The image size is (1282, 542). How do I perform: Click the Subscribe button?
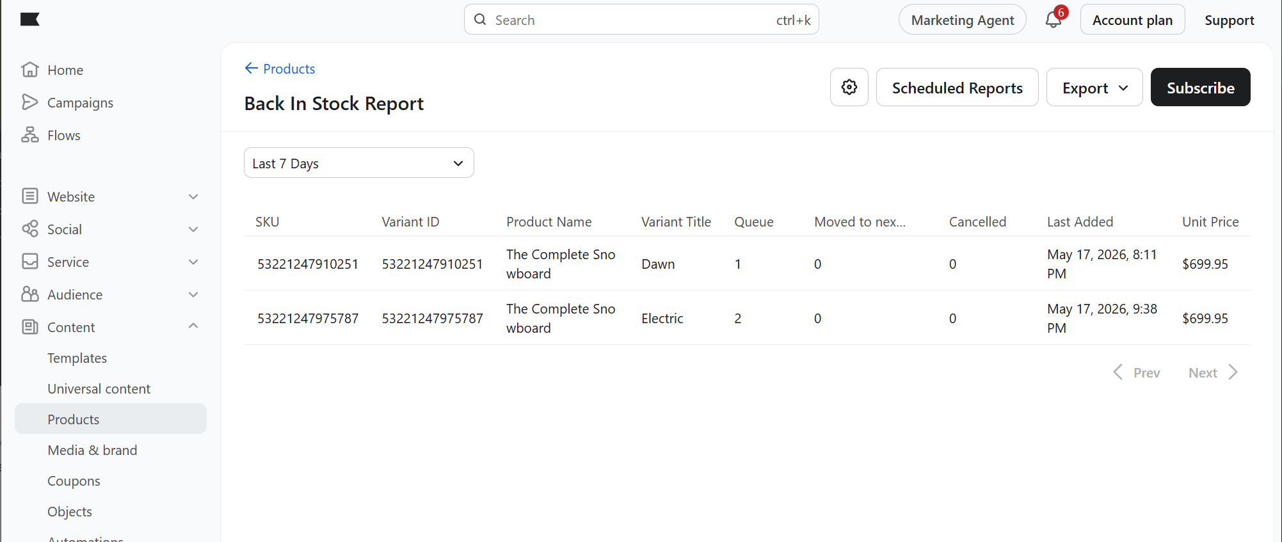click(x=1200, y=87)
